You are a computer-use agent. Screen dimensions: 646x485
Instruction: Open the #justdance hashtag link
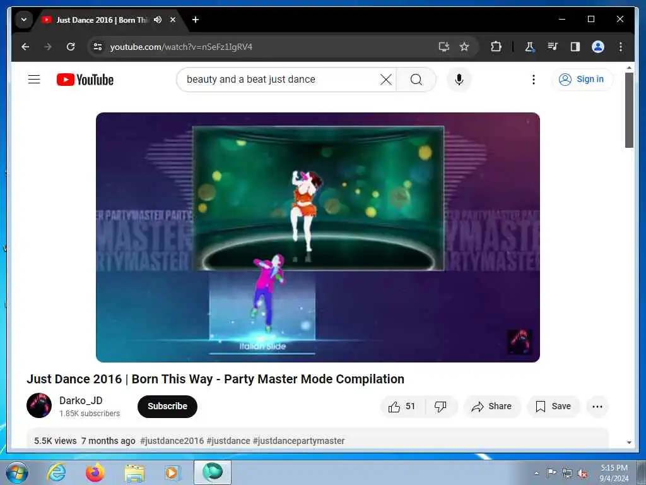click(228, 441)
